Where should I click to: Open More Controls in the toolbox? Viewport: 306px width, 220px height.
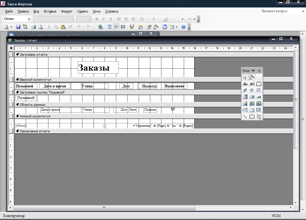pos(259,117)
